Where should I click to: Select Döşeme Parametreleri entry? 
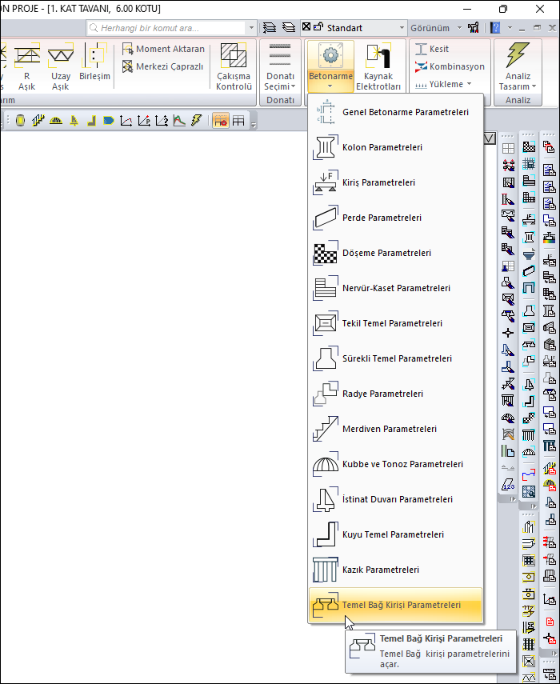pyautogui.click(x=395, y=253)
